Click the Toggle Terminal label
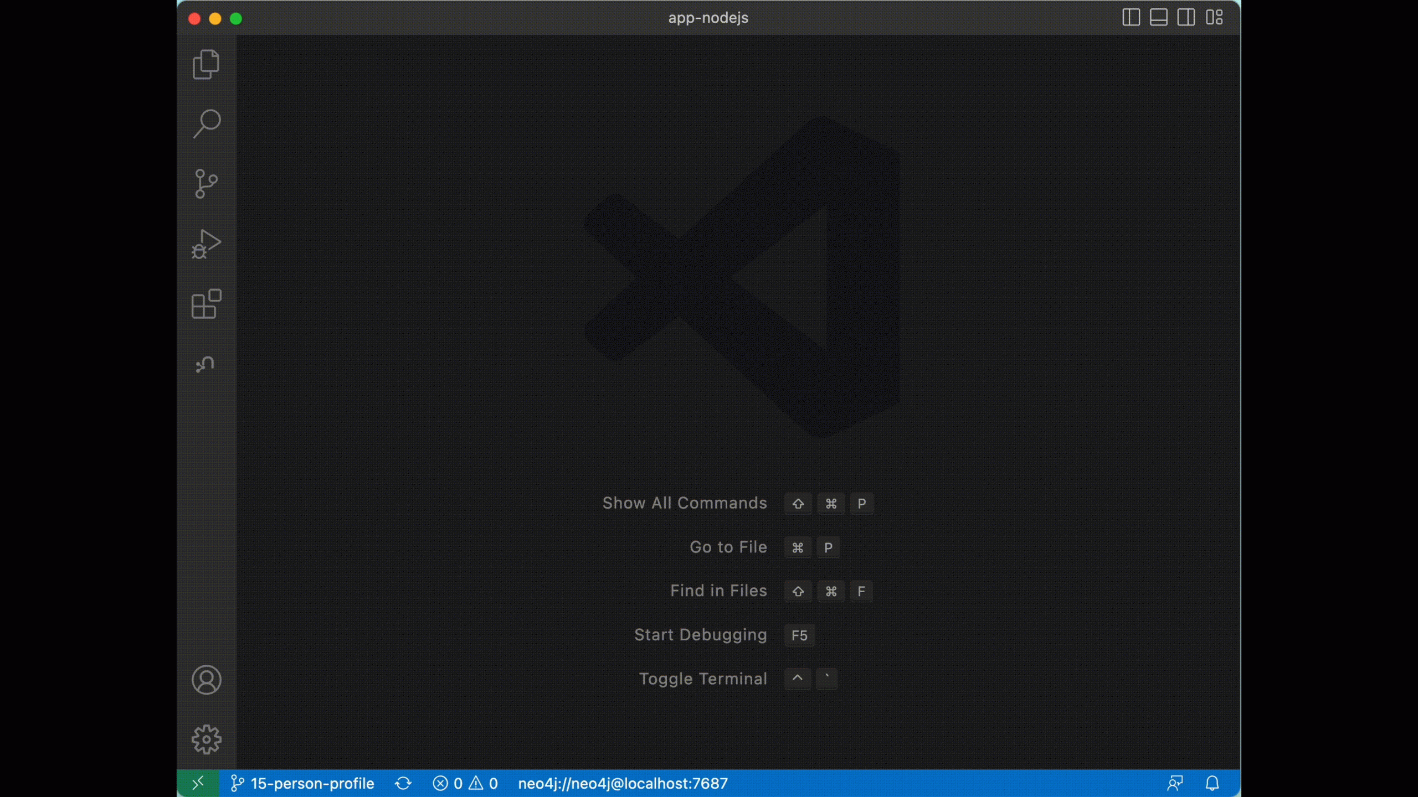This screenshot has width=1418, height=797. [703, 679]
